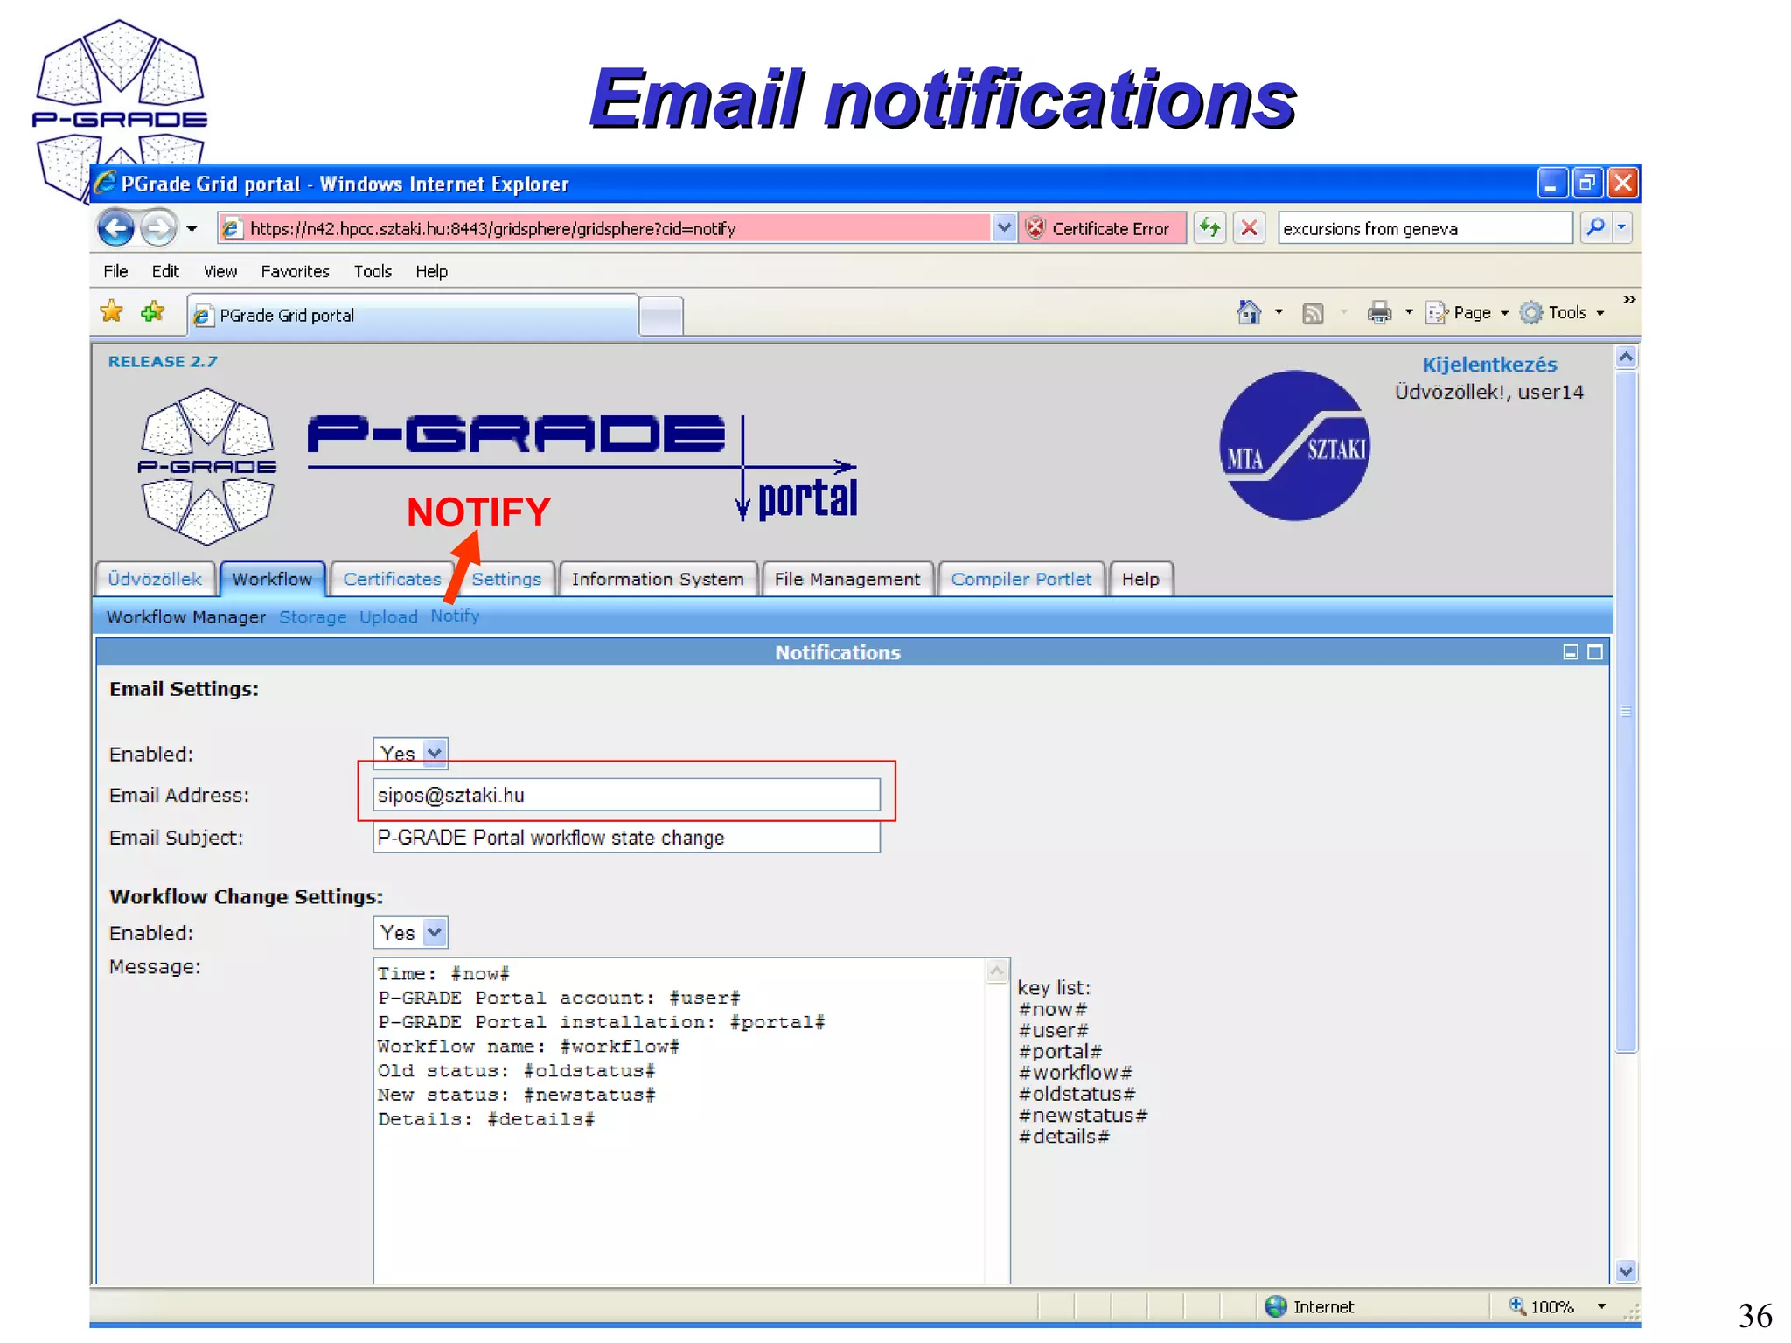Viewport: 1791px width, 1343px height.
Task: Click the page scrollbar up arrow
Action: pos(1626,357)
